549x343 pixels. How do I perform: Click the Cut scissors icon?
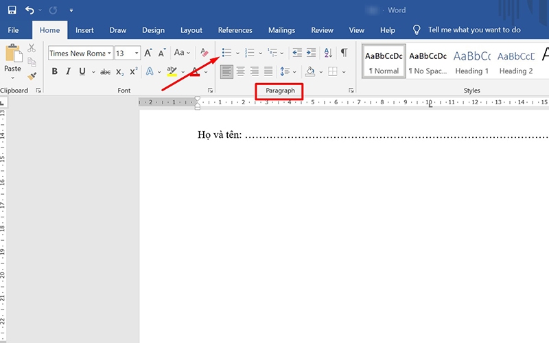pos(32,48)
